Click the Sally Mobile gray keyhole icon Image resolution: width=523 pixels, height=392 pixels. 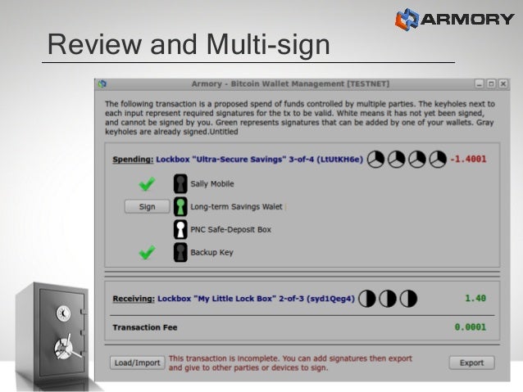(180, 184)
